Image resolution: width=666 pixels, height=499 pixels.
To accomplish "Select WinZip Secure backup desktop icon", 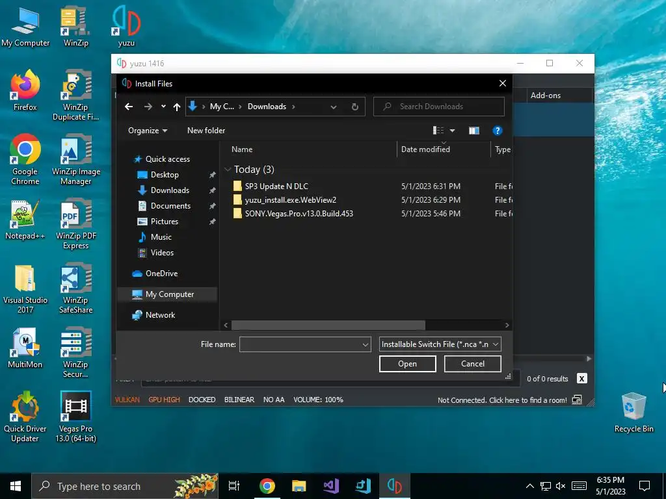I will [x=75, y=352].
